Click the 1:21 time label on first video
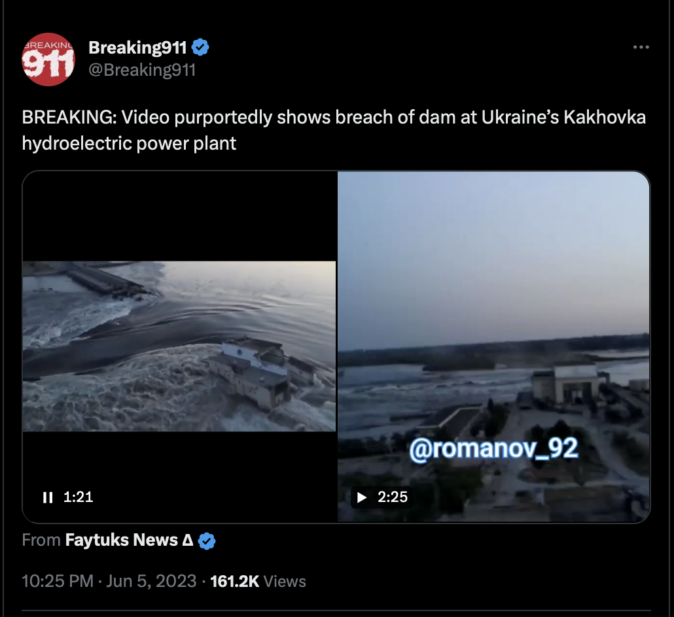674x617 pixels. coord(79,497)
